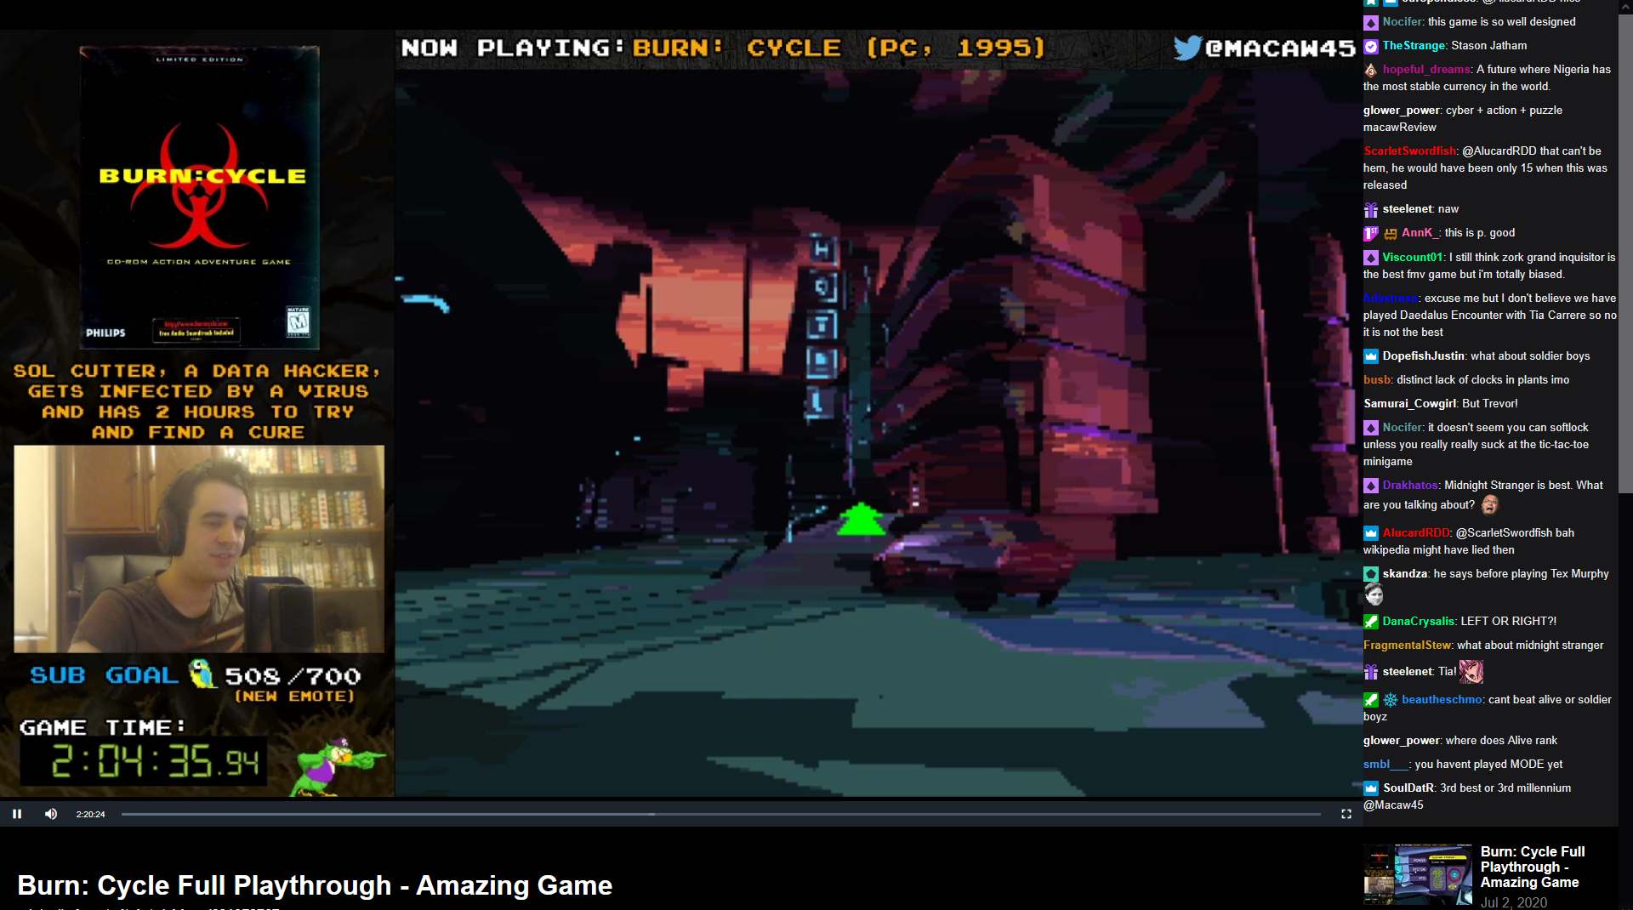Click the username 'Samurai_Cowgirl' in chat
1633x910 pixels.
(1409, 404)
